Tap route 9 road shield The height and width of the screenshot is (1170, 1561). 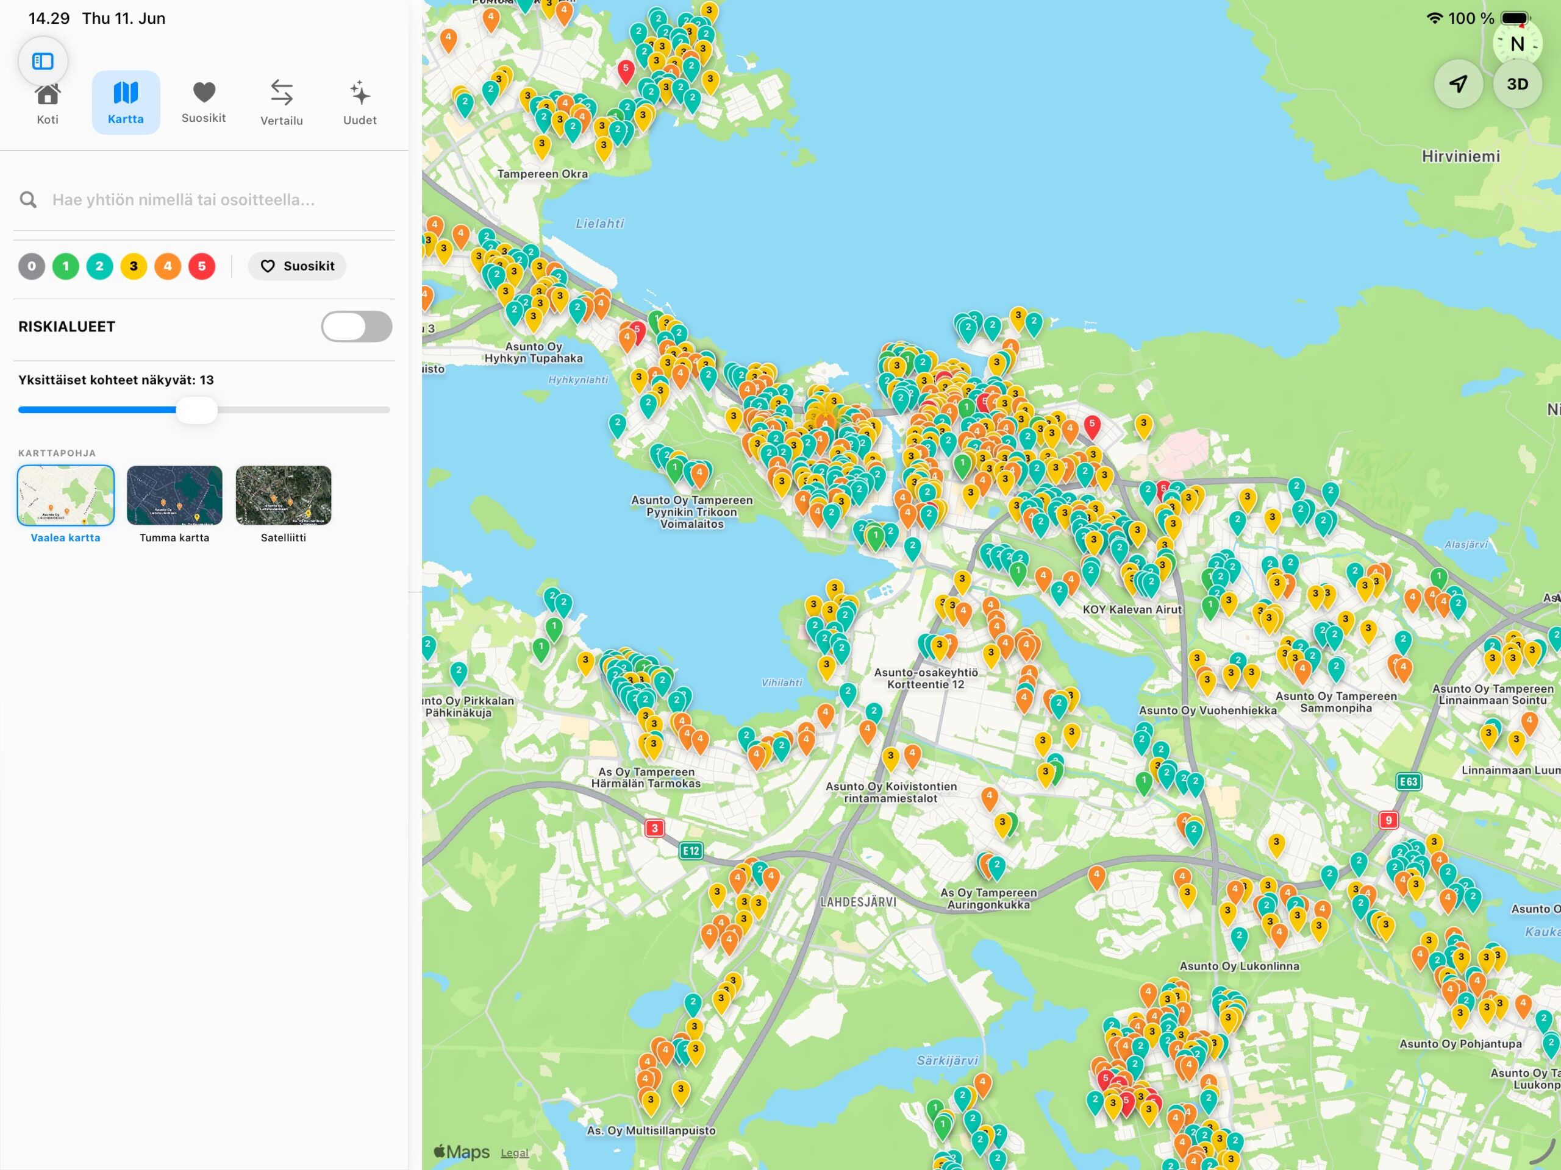[1389, 820]
